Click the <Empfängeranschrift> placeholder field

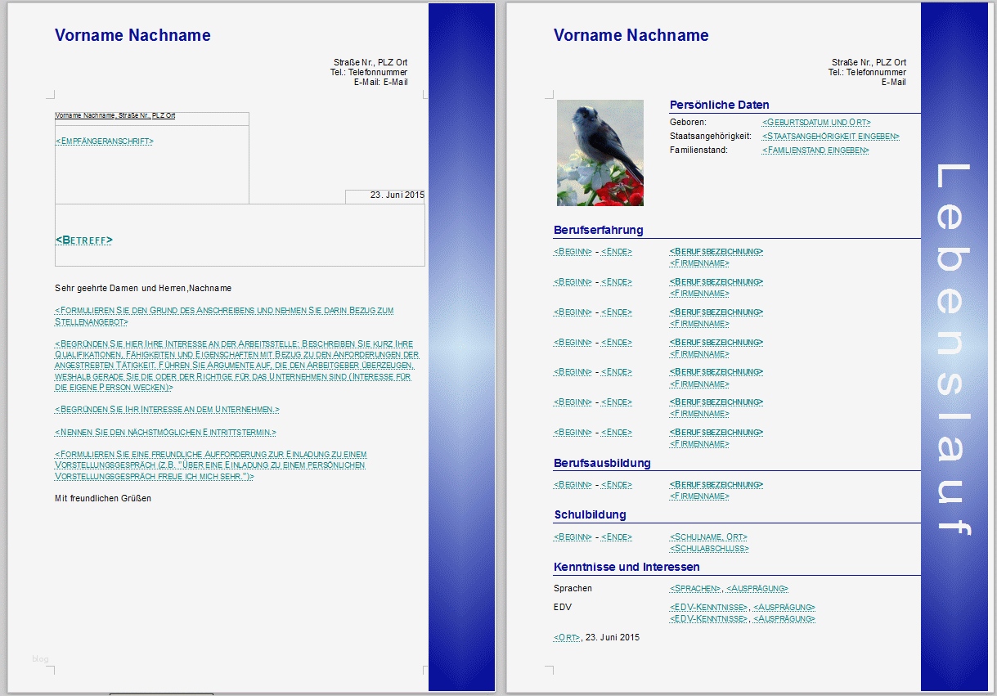coord(105,141)
